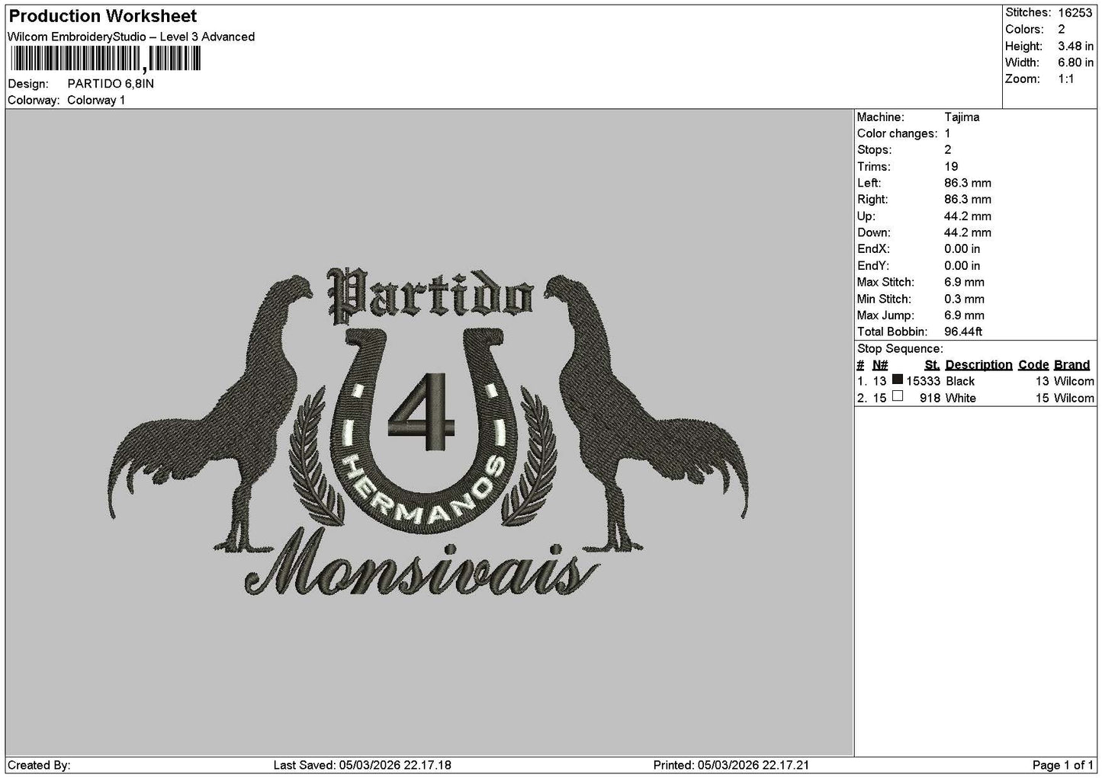Click the Height value 3.48 in
The height and width of the screenshot is (778, 1102).
(x=1076, y=46)
